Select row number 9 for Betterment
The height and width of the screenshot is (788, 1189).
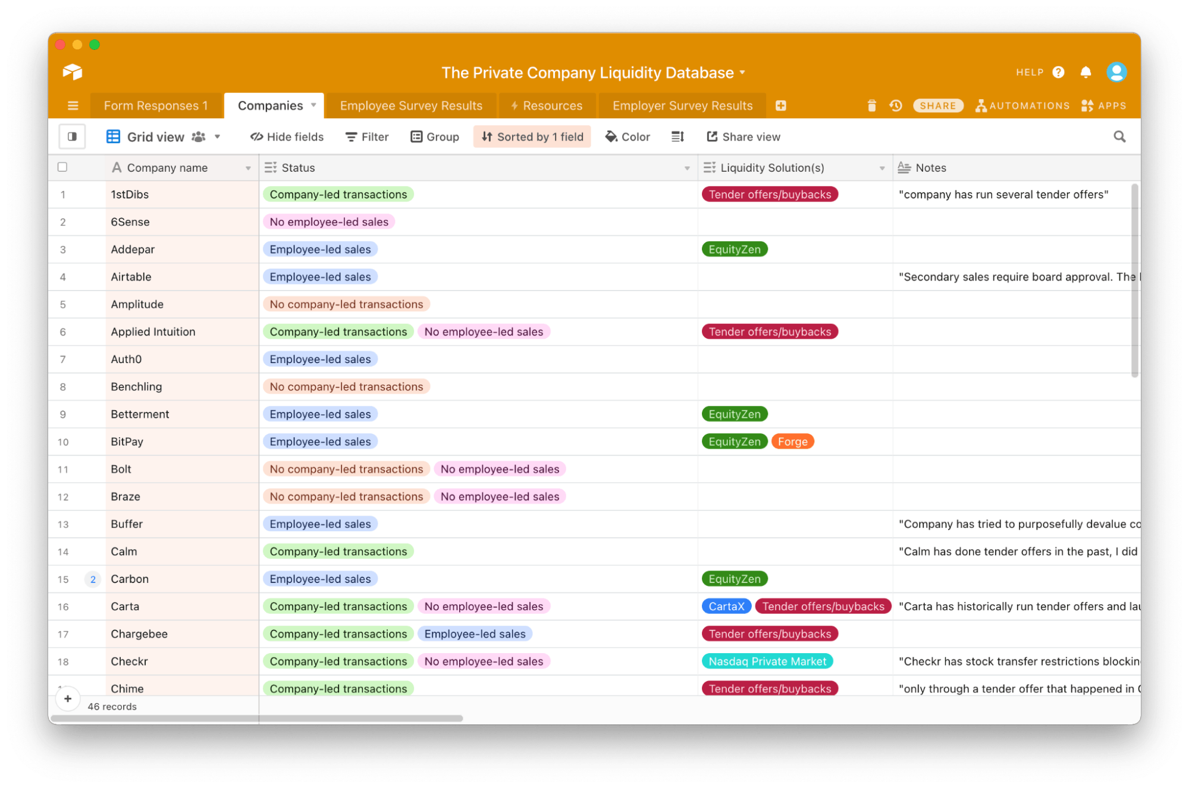tap(62, 414)
